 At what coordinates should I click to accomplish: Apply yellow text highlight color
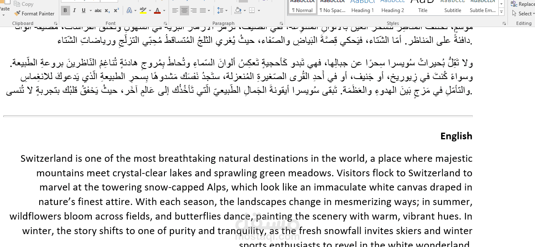pos(143,10)
